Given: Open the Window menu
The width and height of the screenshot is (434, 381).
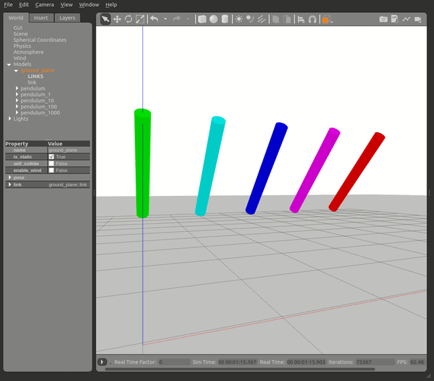Looking at the screenshot, I should [x=89, y=5].
